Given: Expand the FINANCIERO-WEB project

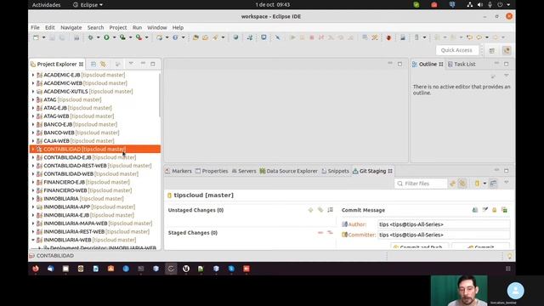Looking at the screenshot, I should pos(33,190).
